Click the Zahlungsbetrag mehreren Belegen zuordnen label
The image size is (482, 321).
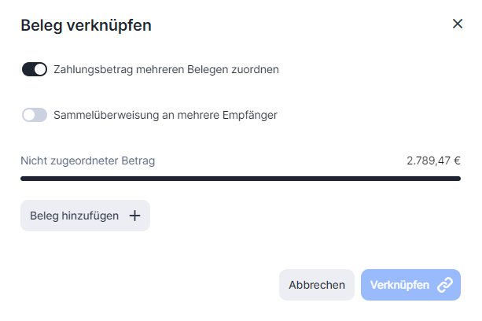coord(166,69)
